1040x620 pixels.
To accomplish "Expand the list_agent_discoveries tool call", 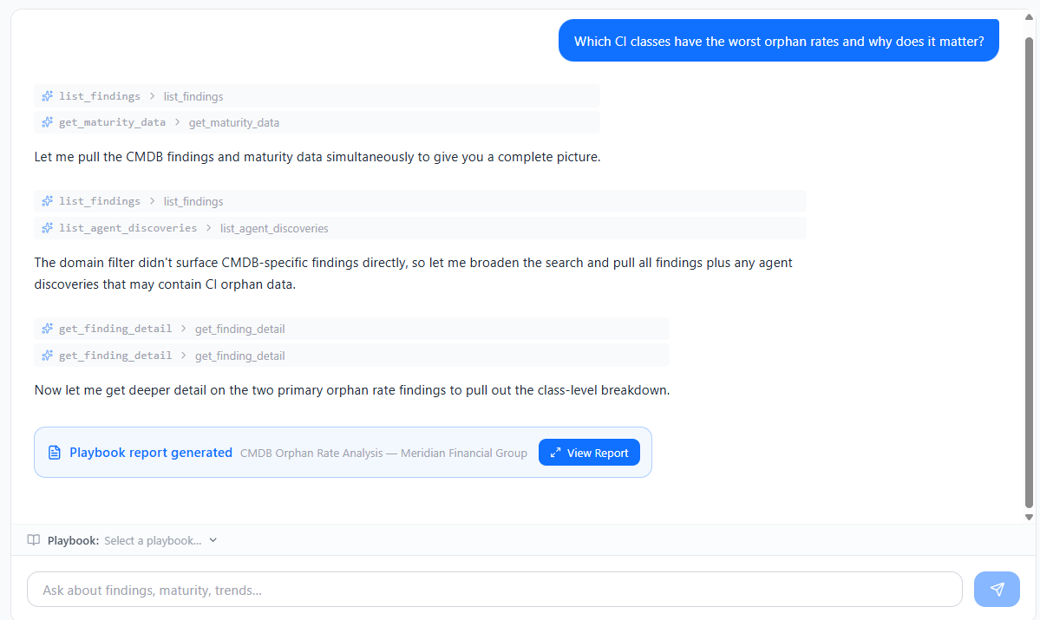I will [x=208, y=228].
